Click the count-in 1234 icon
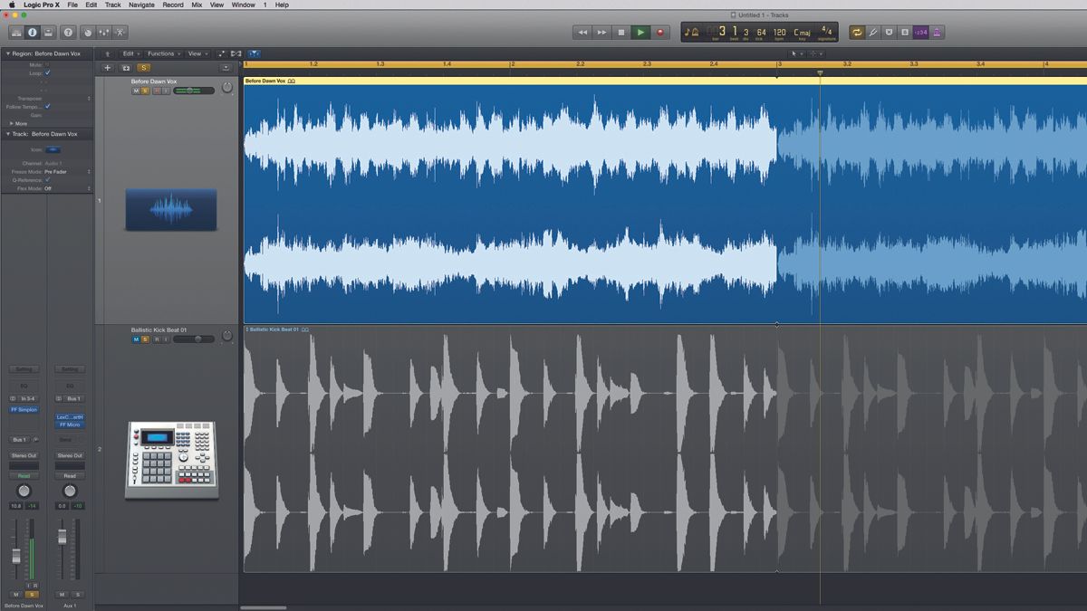Viewport: 1087px width, 611px height. pos(920,33)
